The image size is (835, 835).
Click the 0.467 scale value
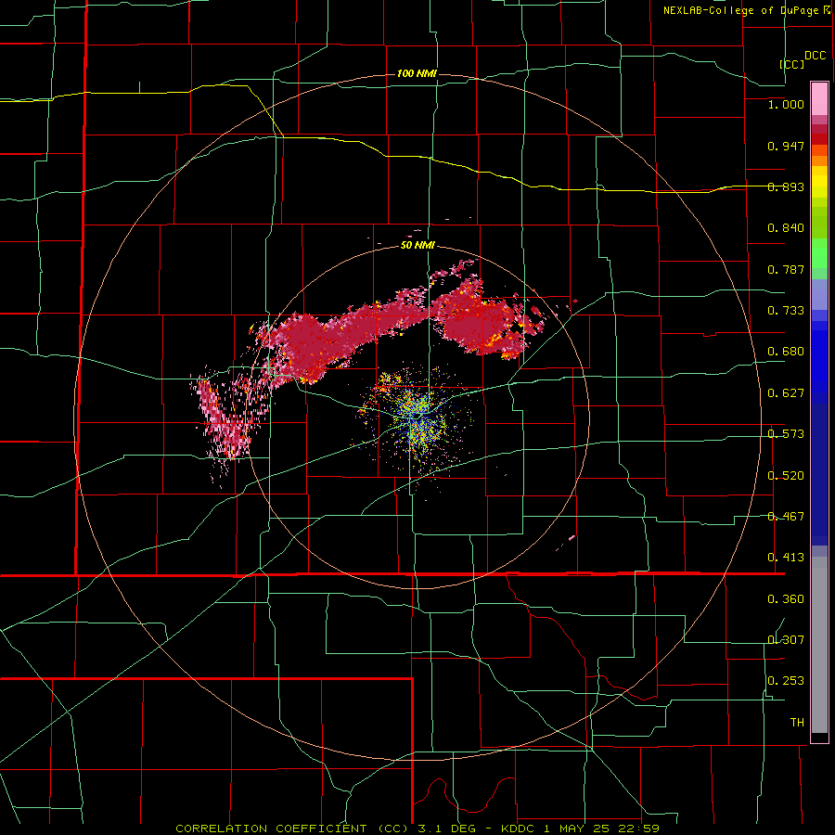click(x=786, y=517)
